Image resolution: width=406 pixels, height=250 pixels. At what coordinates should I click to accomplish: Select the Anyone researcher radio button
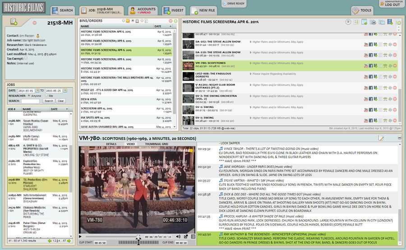tap(29, 96)
